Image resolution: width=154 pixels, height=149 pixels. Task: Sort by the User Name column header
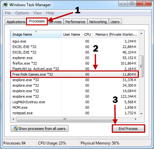tap(71, 34)
